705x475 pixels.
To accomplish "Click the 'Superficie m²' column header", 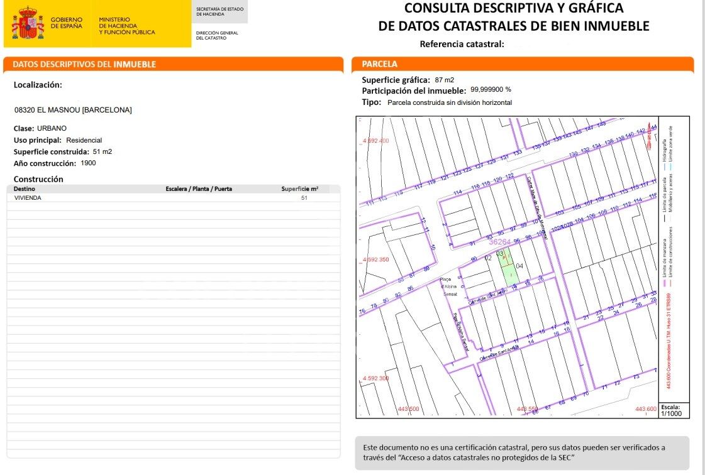I will point(300,188).
